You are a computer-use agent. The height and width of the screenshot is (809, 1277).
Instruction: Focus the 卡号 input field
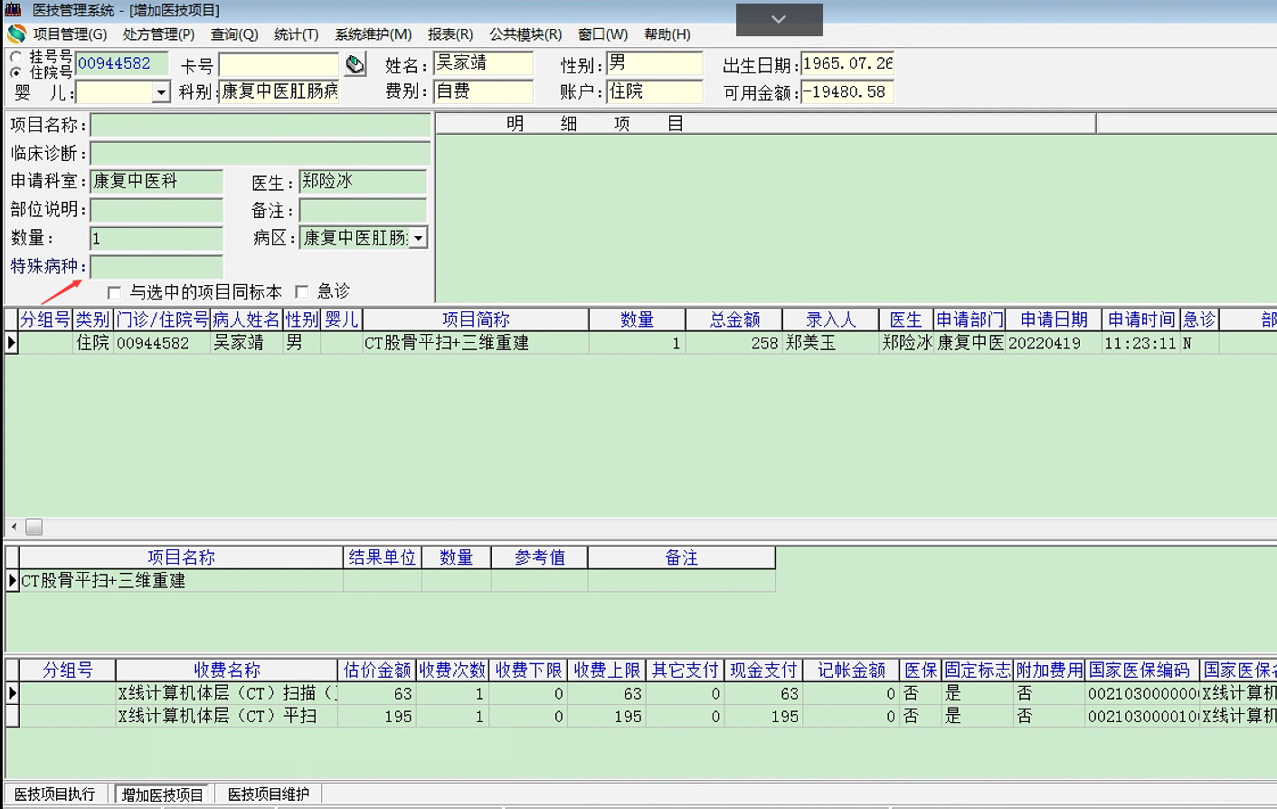[x=279, y=65]
